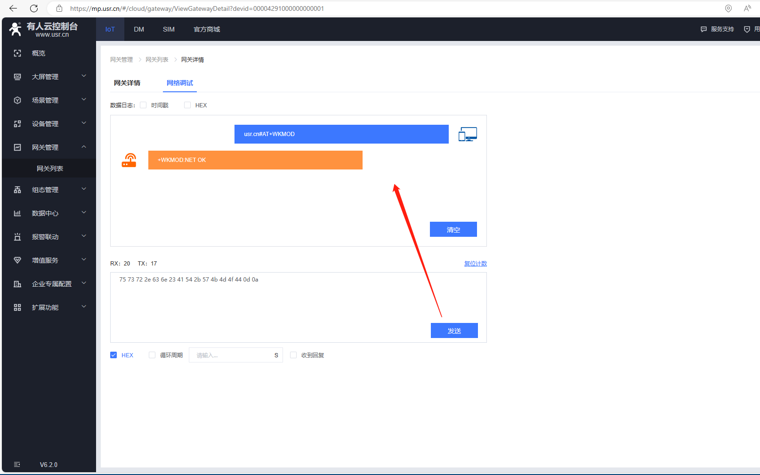Image resolution: width=760 pixels, height=475 pixels.
Task: Click the 概览 overview icon
Action: pos(17,53)
